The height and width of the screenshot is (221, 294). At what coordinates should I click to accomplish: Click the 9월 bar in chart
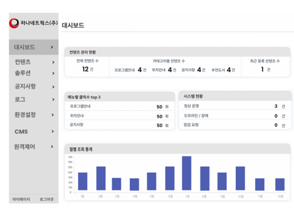pyautogui.click(x=222, y=182)
